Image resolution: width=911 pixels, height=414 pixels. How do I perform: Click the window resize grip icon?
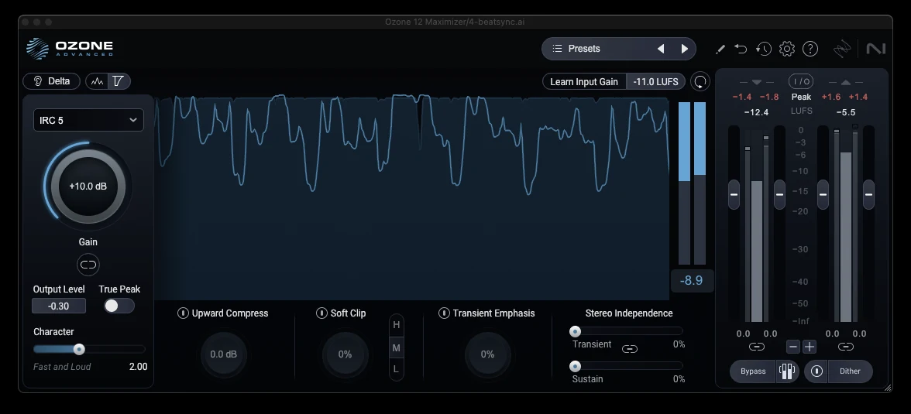click(x=887, y=387)
